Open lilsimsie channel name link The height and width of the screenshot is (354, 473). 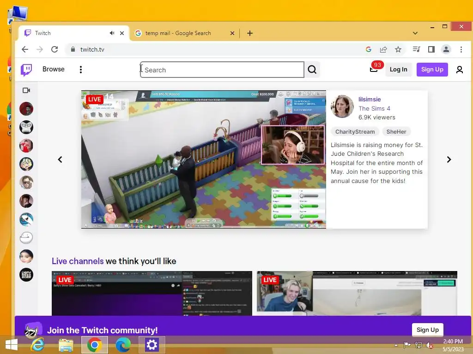click(370, 100)
